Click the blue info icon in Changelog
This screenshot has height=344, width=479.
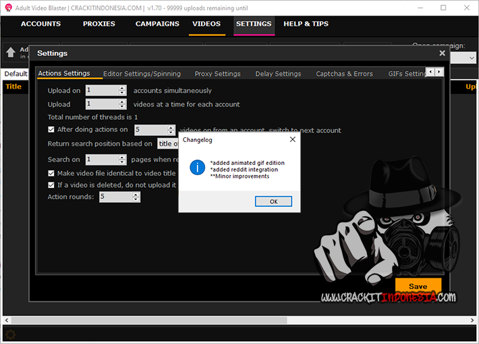(197, 168)
